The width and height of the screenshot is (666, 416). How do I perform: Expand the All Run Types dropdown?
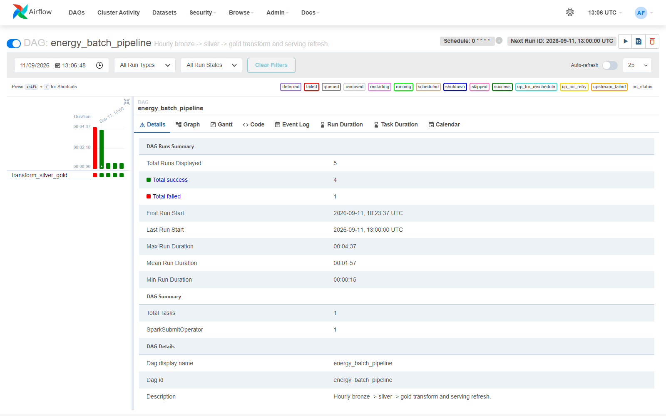pos(145,65)
